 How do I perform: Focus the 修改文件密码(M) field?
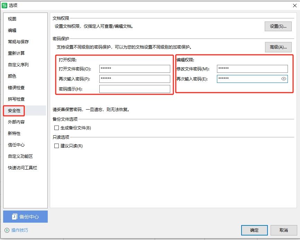tap(252, 69)
